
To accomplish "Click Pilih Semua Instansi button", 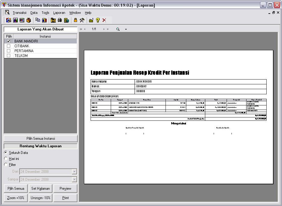I will tap(41, 139).
